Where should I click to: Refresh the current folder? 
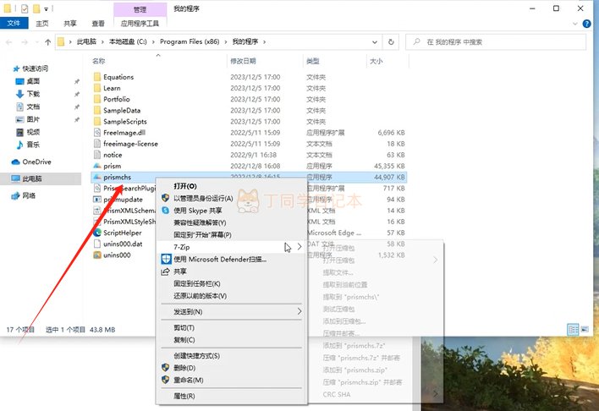coord(391,42)
